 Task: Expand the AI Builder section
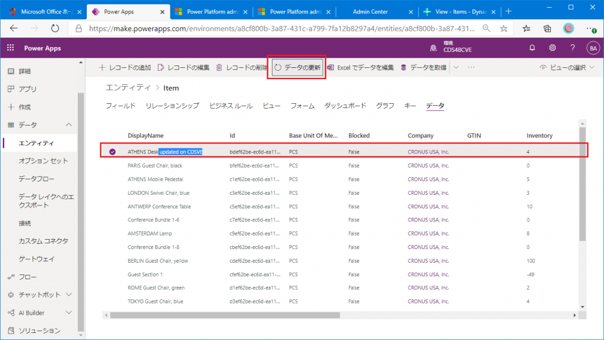(68, 313)
